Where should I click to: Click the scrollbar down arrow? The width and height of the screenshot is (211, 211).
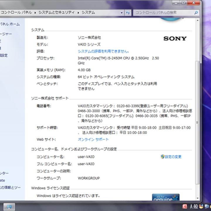tap(198, 198)
